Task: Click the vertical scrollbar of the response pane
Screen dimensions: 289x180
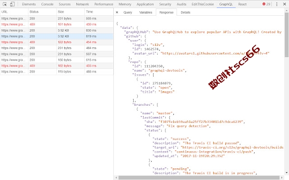Action: point(286,35)
